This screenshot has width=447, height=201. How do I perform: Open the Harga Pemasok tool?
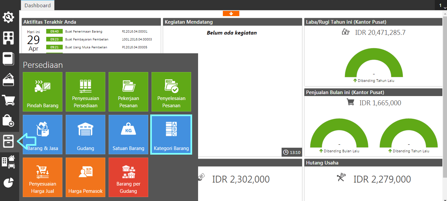(85, 177)
